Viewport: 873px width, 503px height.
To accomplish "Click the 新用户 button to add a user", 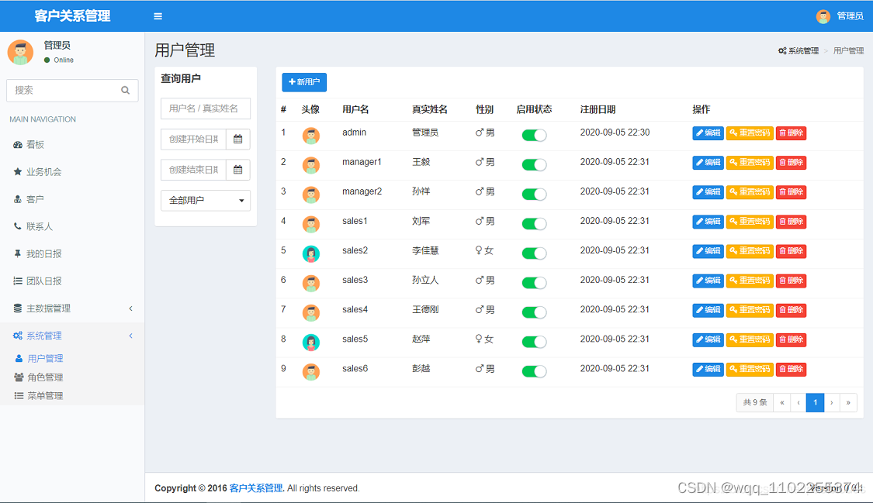I will point(303,82).
